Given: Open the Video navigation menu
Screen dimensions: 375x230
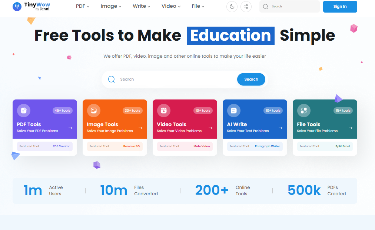Looking at the screenshot, I should [x=171, y=6].
